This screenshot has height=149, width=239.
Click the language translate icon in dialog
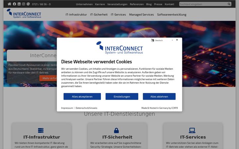(152, 40)
